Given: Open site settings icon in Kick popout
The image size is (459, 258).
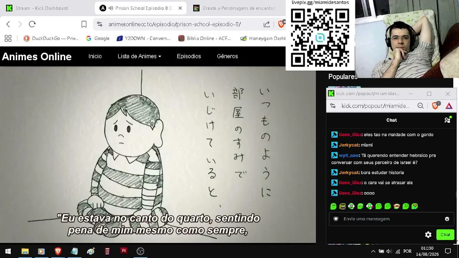Looking at the screenshot, I should coord(333,106).
